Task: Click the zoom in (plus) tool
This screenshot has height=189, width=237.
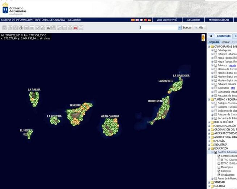Action: tap(10, 28)
